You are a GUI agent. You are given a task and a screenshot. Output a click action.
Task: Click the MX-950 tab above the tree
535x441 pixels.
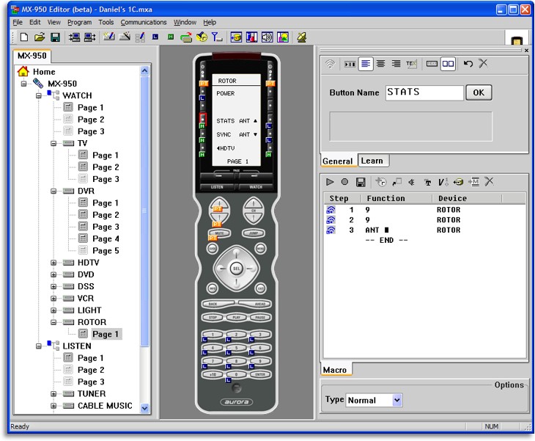point(32,56)
